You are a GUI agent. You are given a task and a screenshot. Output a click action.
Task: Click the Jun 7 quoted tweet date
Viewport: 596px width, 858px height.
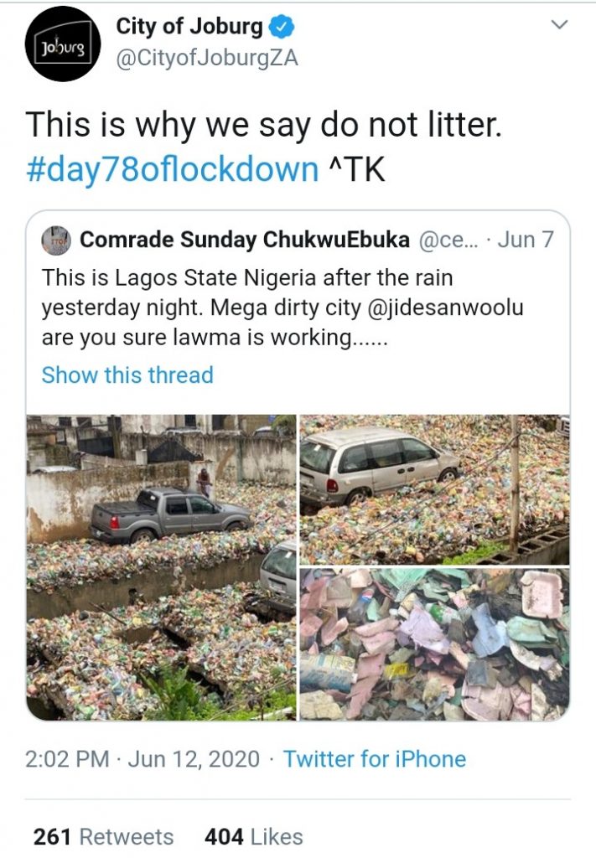click(526, 240)
